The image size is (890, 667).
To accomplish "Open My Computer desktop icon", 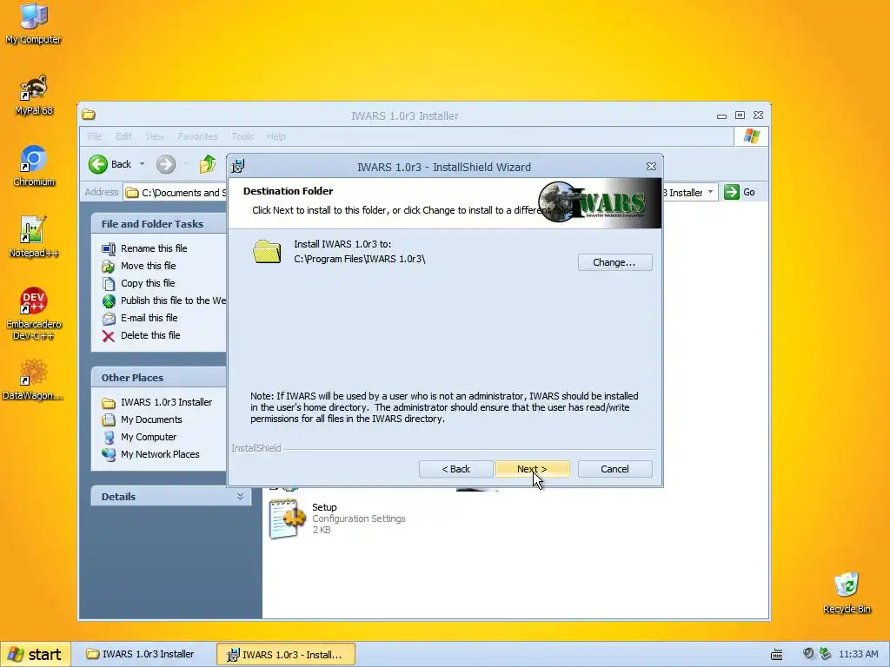I will (x=34, y=23).
